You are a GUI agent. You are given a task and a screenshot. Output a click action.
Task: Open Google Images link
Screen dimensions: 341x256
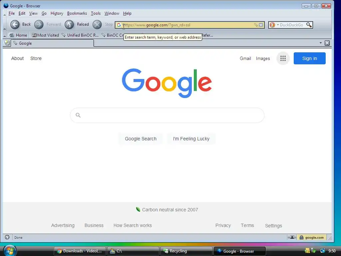[263, 58]
